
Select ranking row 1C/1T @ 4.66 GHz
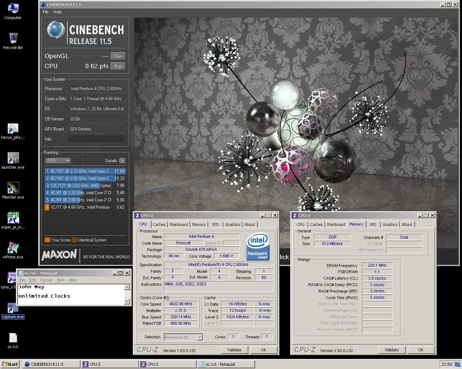pos(85,207)
